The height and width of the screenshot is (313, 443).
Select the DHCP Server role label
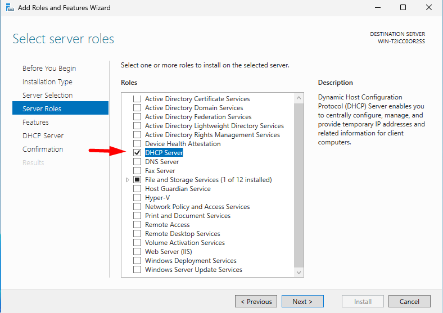(x=164, y=152)
